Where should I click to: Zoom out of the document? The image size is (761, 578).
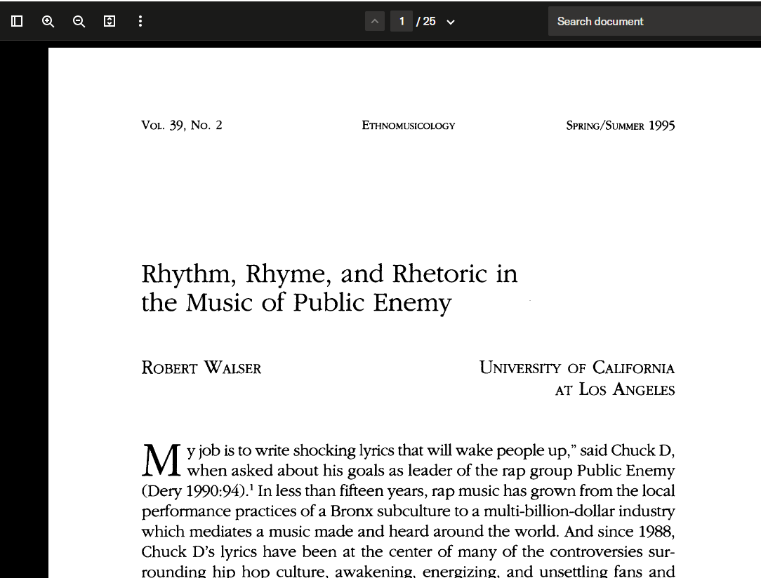(x=79, y=21)
